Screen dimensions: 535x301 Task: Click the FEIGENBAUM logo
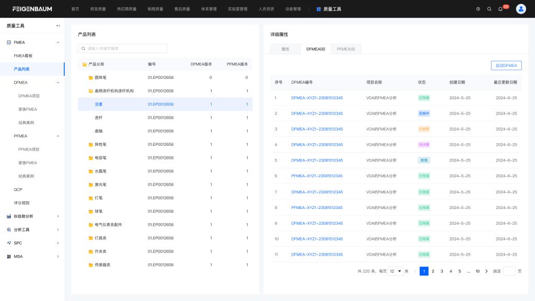[x=32, y=9]
